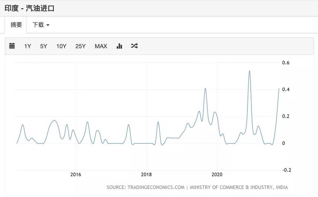Screen dimensions: 318x197
Task: Open the calendar date range picker
Action: pyautogui.click(x=12, y=46)
